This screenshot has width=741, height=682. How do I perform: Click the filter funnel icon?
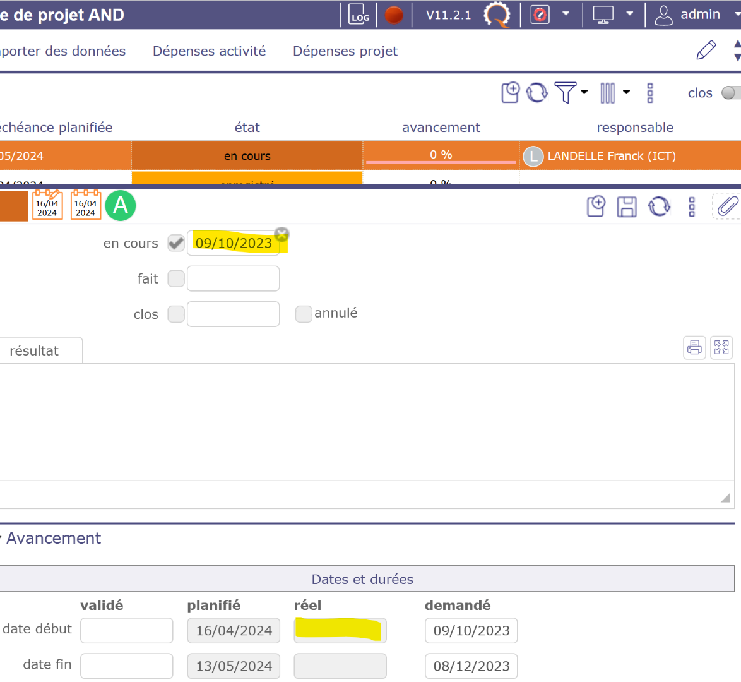[x=564, y=93]
